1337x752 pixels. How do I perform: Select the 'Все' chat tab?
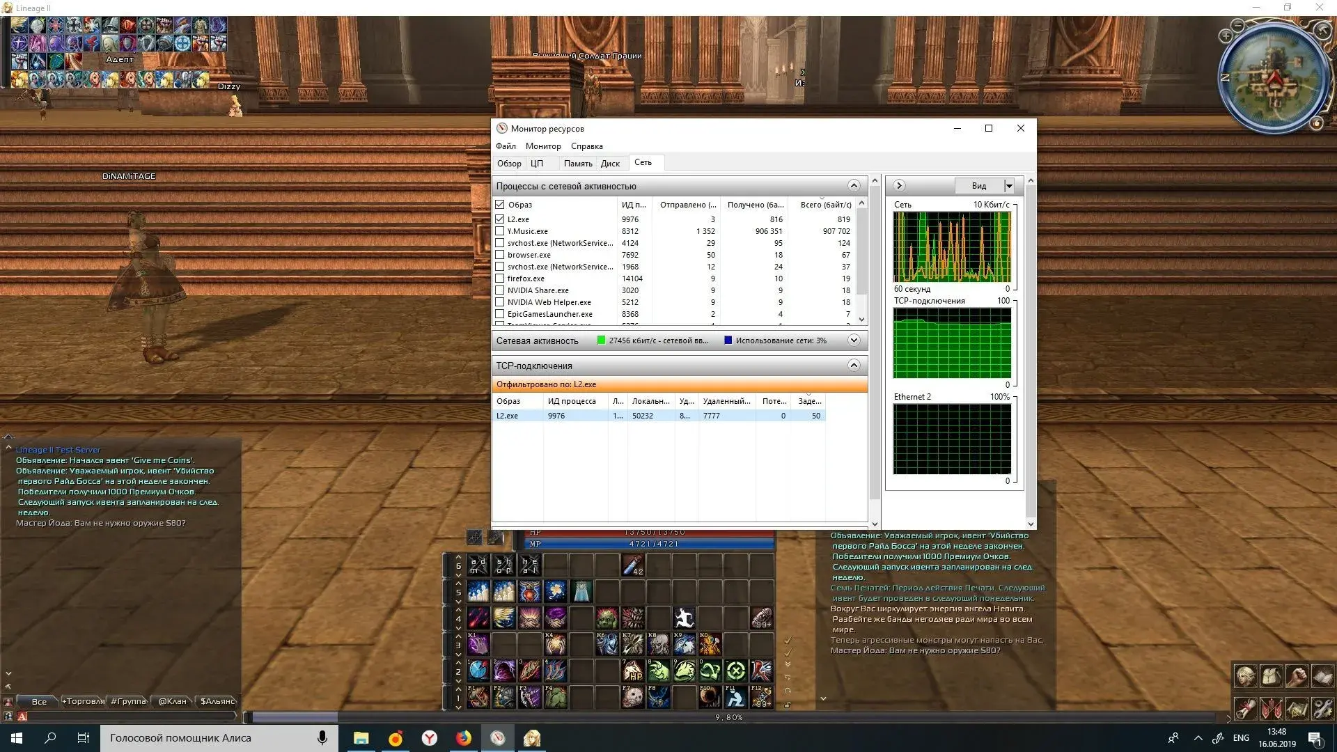coord(39,701)
